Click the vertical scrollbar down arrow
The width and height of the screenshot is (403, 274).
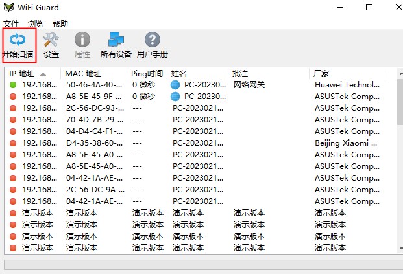398,248
